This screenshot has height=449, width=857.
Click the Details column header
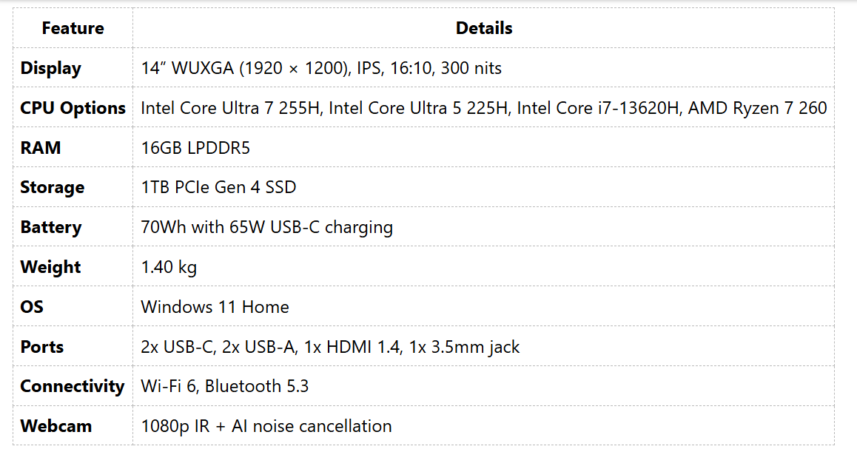484,28
